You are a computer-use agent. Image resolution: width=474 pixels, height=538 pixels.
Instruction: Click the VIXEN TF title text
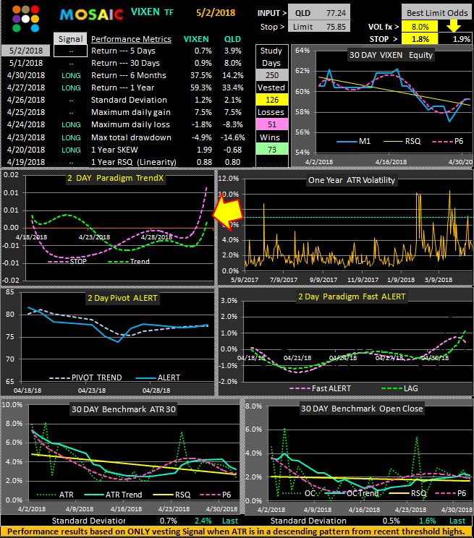click(x=152, y=12)
